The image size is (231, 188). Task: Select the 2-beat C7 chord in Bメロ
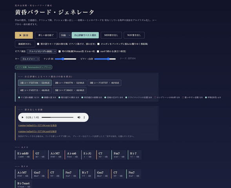point(55,174)
